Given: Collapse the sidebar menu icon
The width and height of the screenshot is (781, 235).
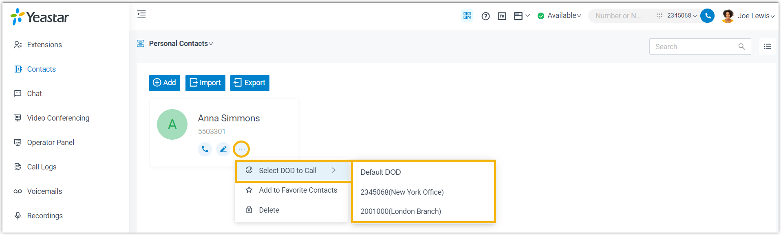Looking at the screenshot, I should pos(141,14).
